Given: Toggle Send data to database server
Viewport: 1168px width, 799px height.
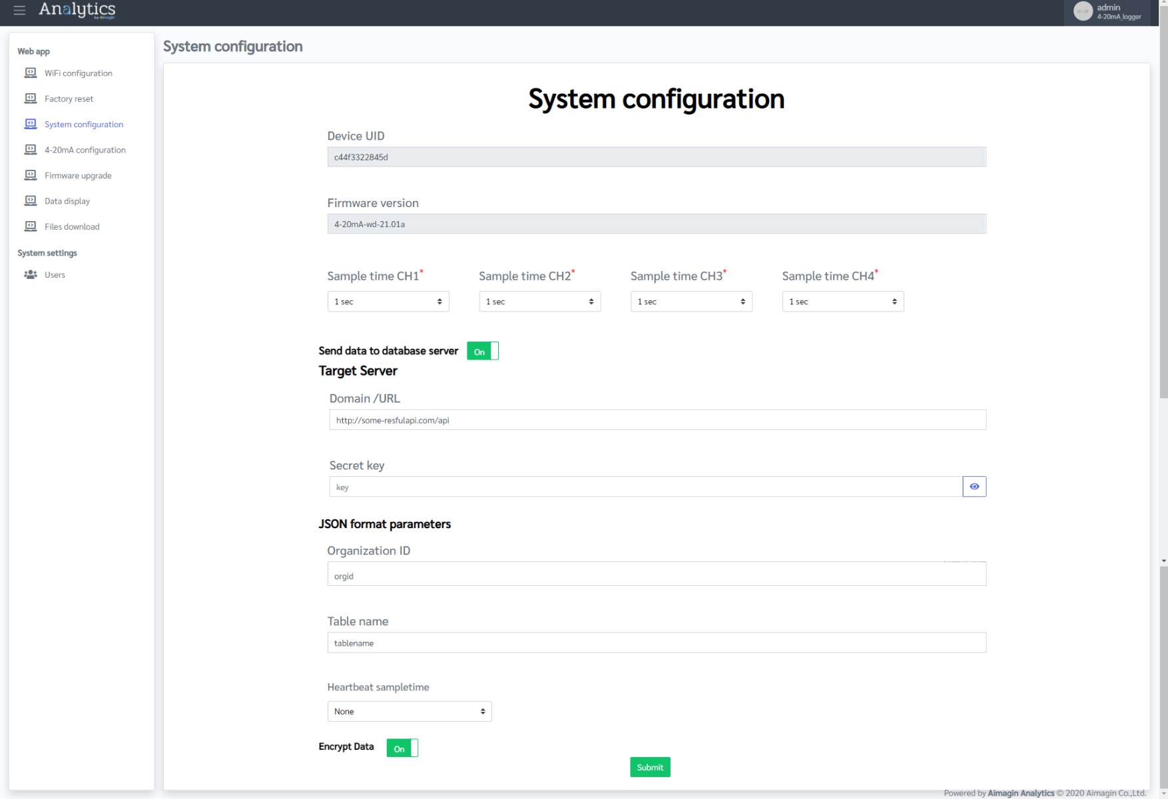Looking at the screenshot, I should coord(482,351).
